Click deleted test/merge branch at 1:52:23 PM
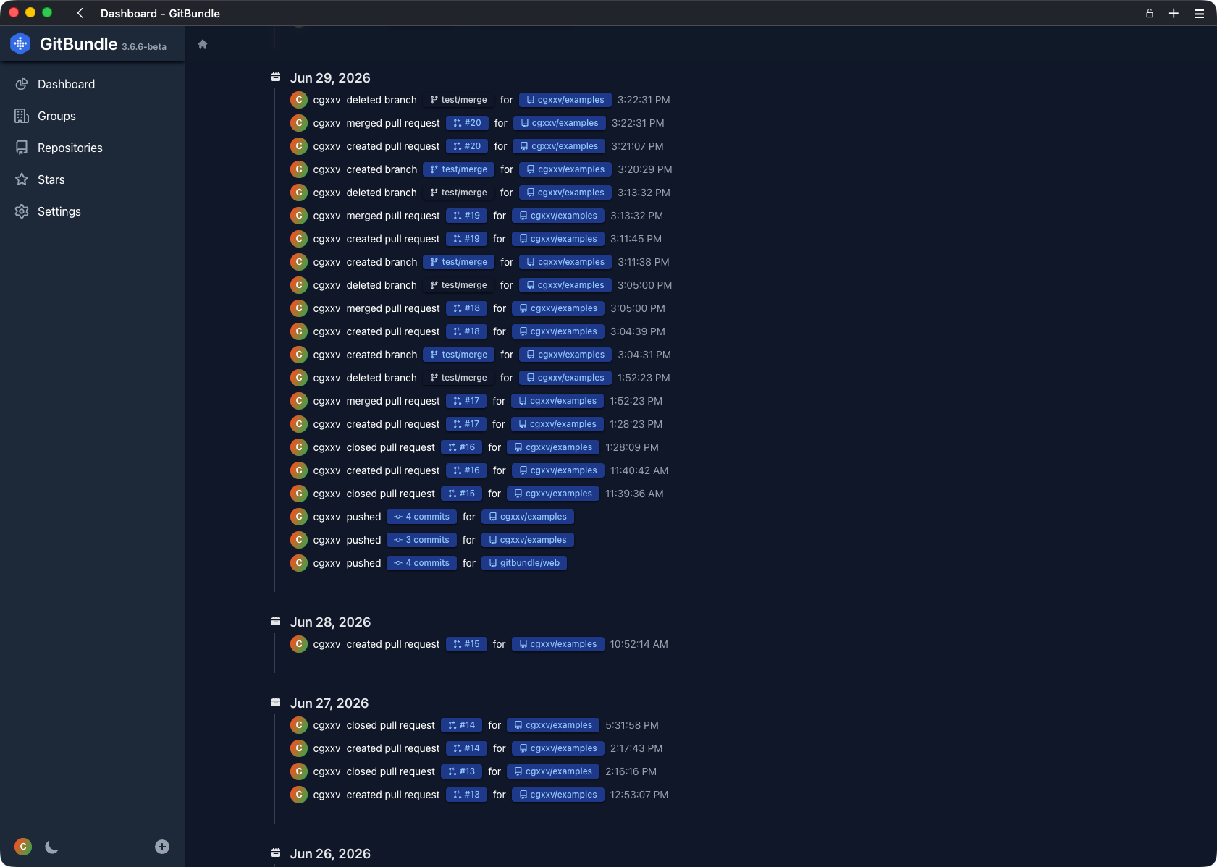 coord(458,378)
